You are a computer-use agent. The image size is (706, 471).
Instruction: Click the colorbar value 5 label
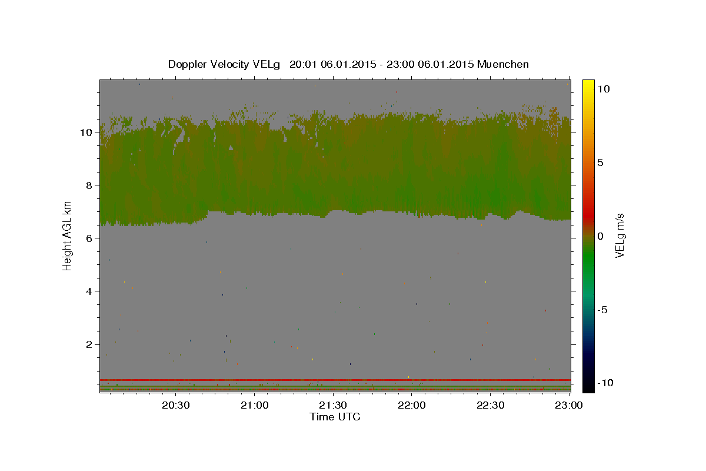tap(600, 162)
